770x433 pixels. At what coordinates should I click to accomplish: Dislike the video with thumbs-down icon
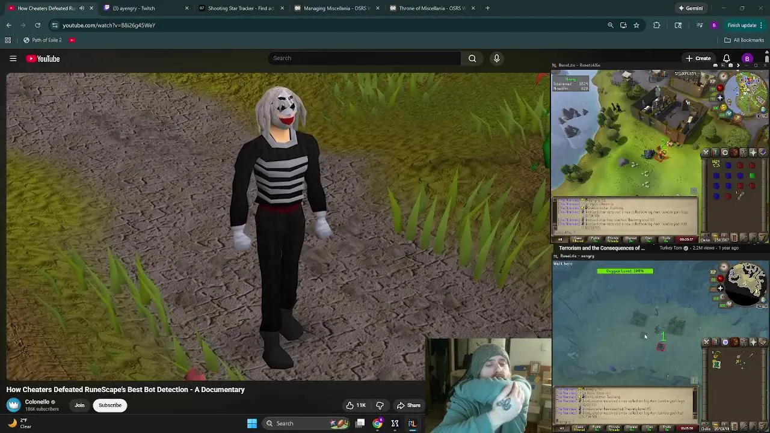click(x=380, y=405)
